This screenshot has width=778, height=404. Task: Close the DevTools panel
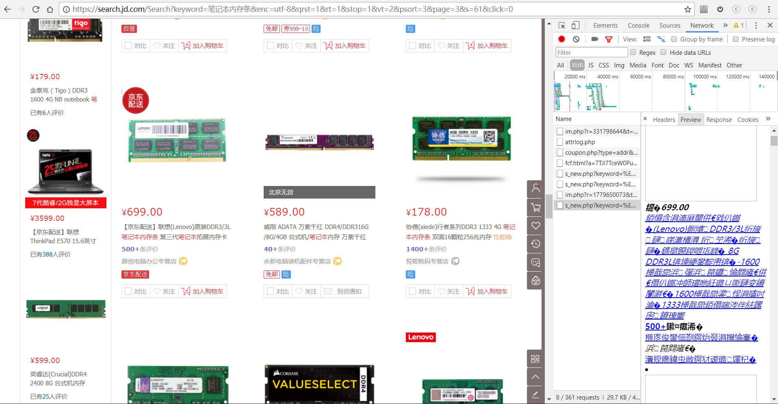(770, 25)
